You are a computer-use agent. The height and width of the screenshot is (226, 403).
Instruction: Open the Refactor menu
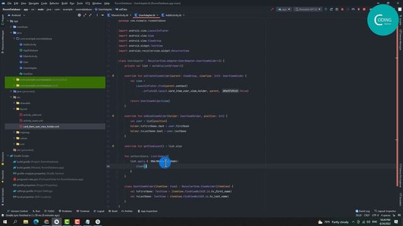coord(54,3)
